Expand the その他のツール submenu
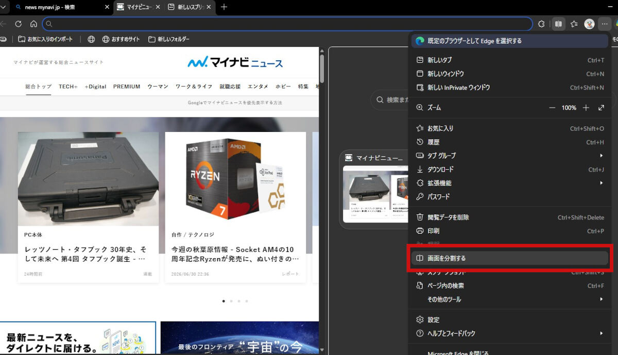The height and width of the screenshot is (355, 618). pyautogui.click(x=510, y=299)
